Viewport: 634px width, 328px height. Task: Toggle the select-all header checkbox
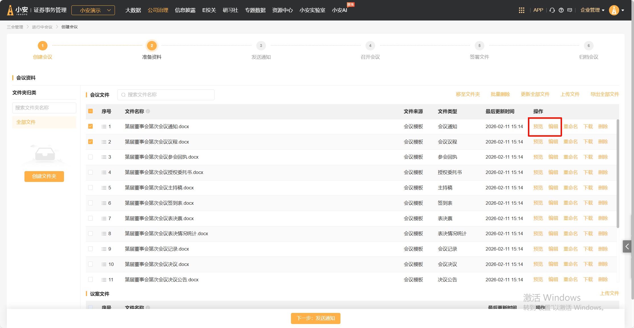[90, 111]
